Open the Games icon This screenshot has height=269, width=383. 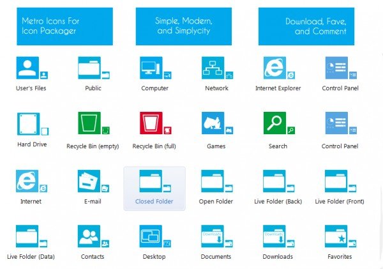[x=213, y=123]
